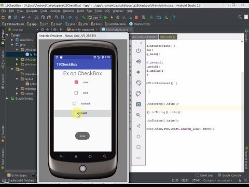249x187 pixels.
Task: Switch to the MainActivity.java editor tab
Action: point(117,30)
